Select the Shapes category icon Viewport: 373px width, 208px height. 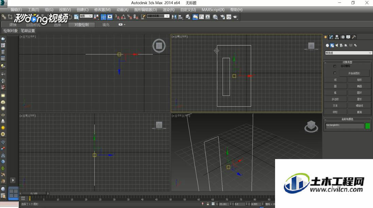[x=332, y=45]
